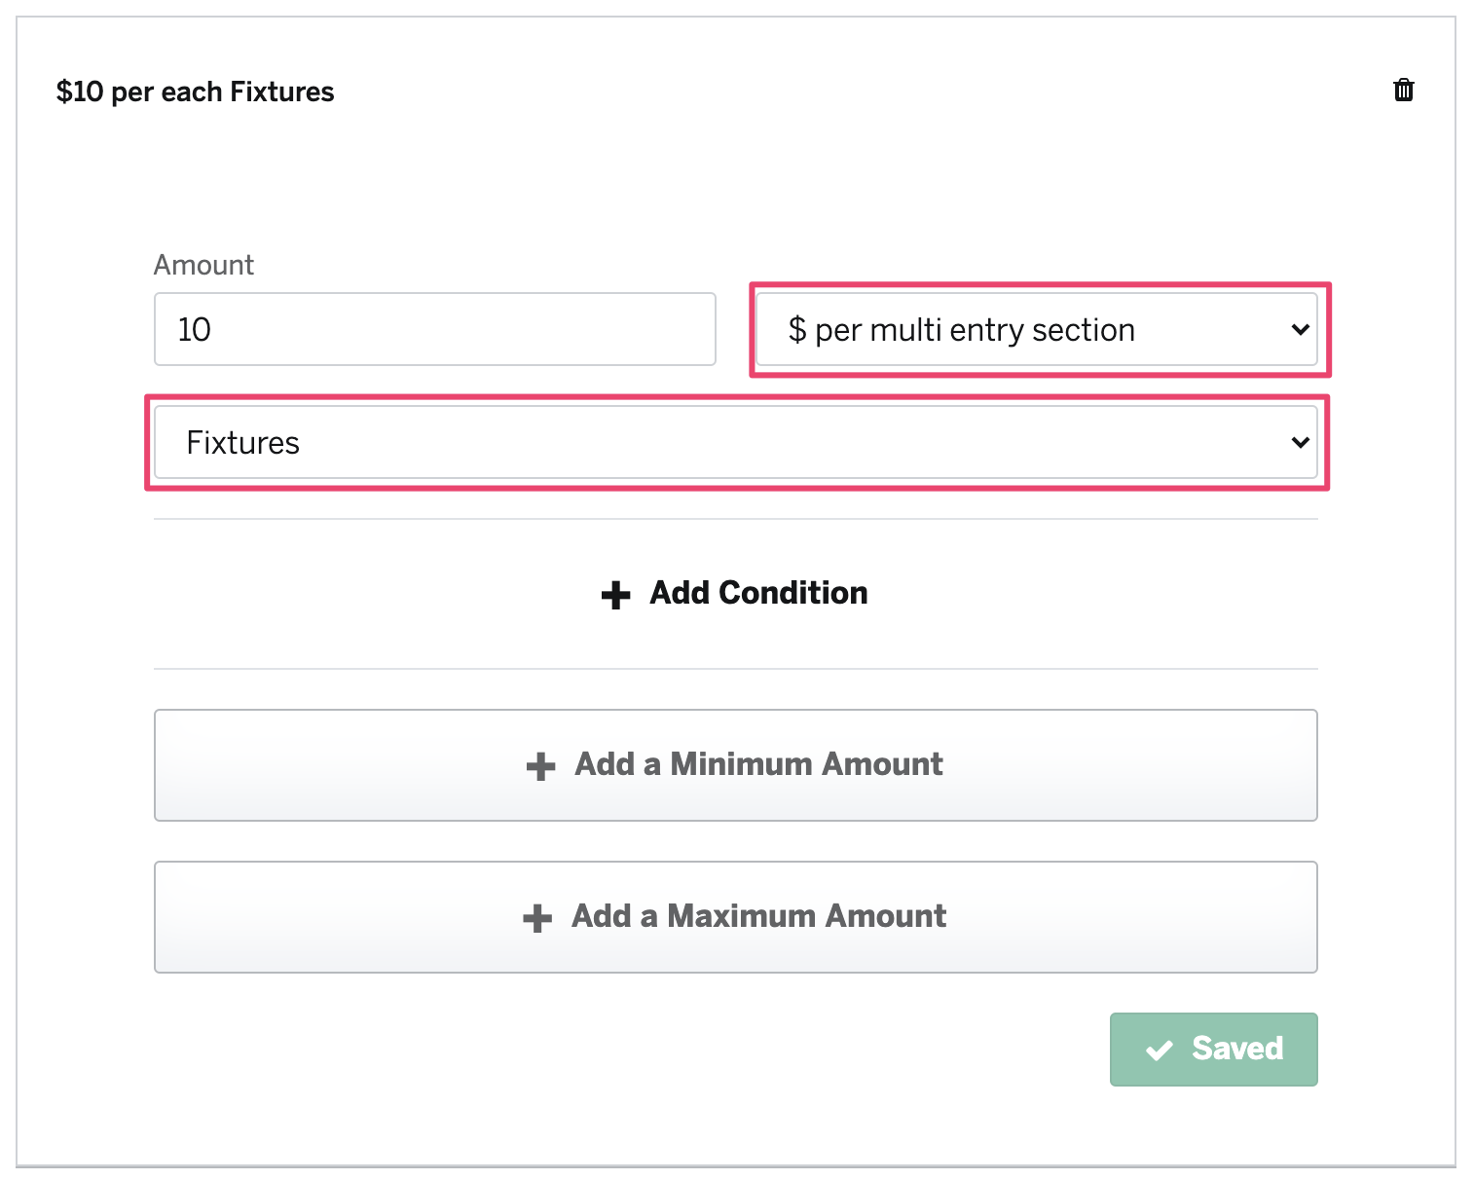The width and height of the screenshot is (1474, 1180).
Task: Open the Fixtures section dropdown
Action: (736, 442)
